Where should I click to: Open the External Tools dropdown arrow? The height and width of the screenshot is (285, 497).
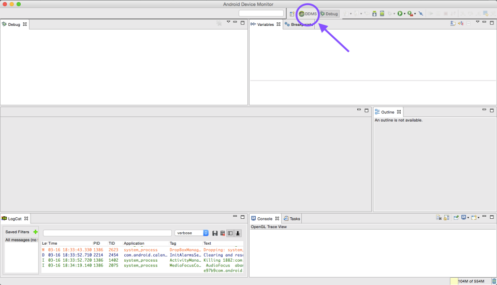coord(415,13)
